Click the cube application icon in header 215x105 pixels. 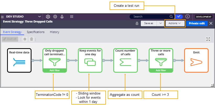pos(48,16)
